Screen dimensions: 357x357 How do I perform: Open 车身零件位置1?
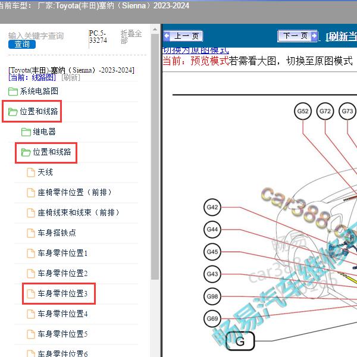pyautogui.click(x=62, y=253)
